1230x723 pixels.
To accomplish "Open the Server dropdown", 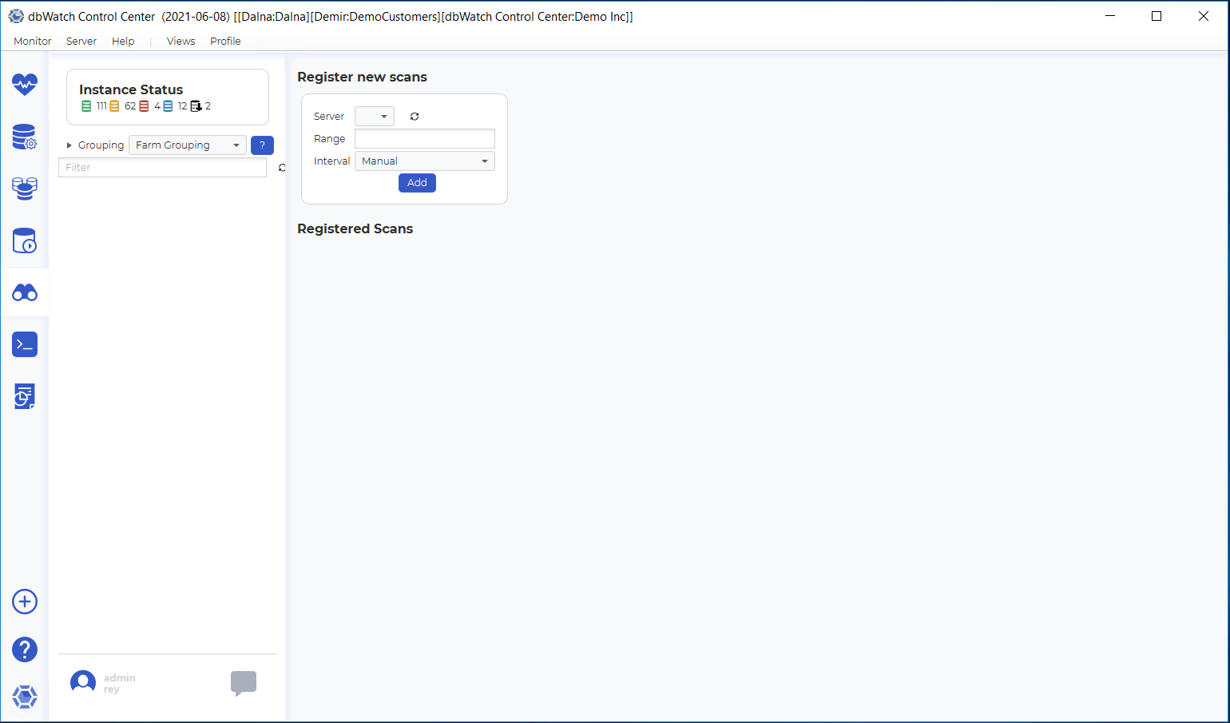I will 375,117.
